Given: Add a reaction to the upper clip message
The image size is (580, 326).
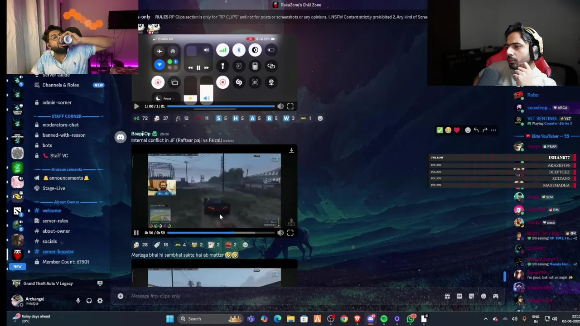Looking at the screenshot, I should click(x=320, y=118).
